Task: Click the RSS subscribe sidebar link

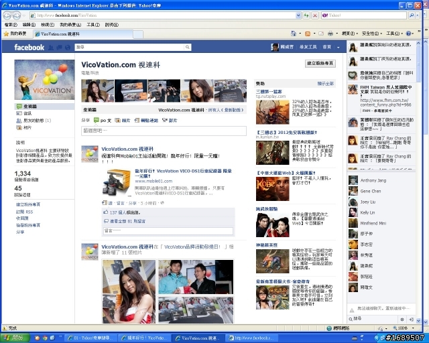Action: (x=24, y=212)
